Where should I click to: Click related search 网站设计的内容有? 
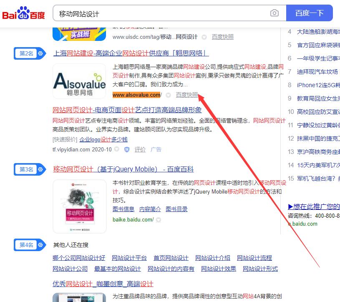click(x=171, y=269)
